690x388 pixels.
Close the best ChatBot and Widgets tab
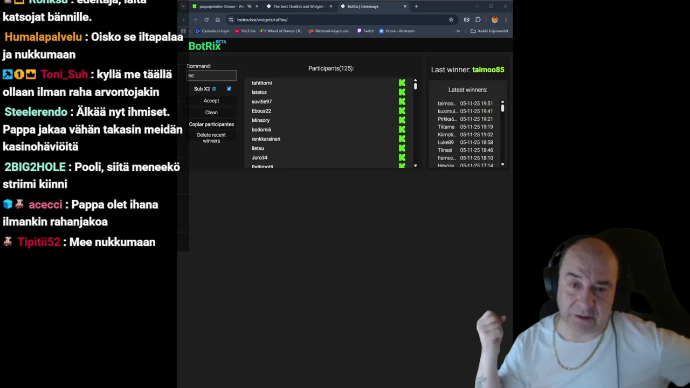point(331,6)
